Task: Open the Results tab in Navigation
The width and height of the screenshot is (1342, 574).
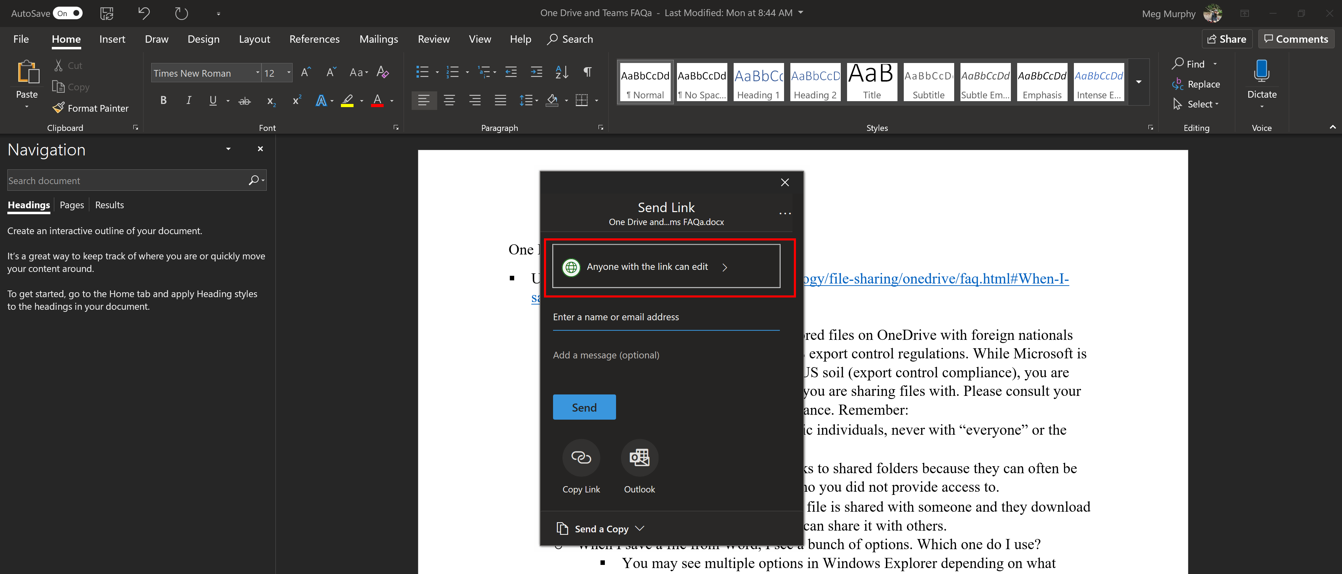Action: pyautogui.click(x=110, y=205)
